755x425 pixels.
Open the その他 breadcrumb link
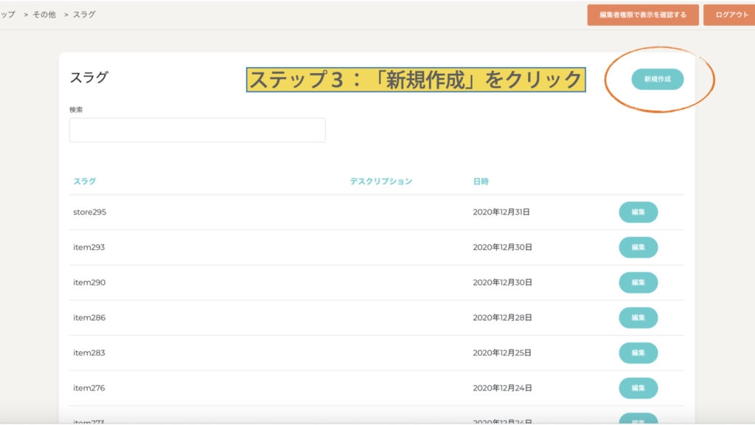44,15
